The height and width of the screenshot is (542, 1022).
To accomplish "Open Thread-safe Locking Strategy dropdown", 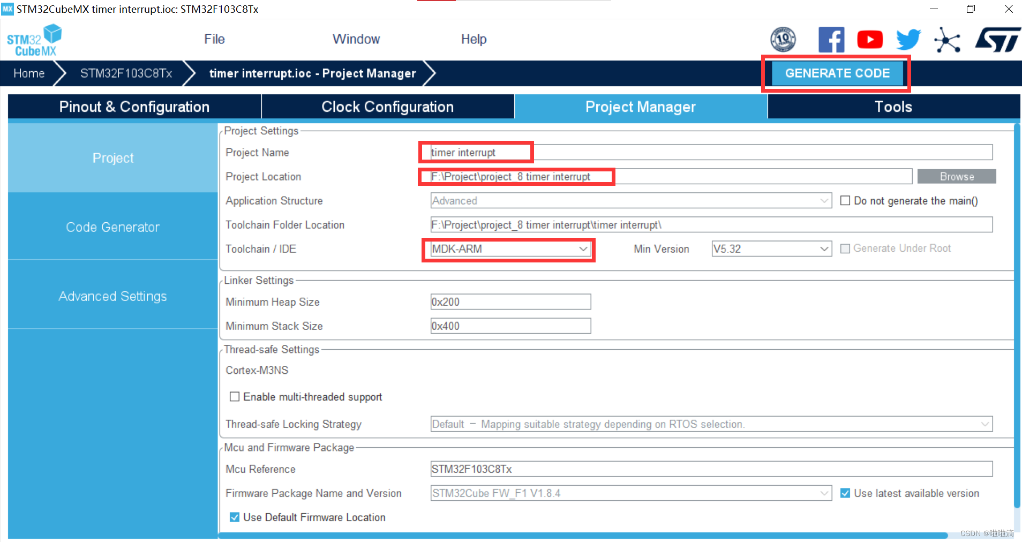I will pos(711,424).
